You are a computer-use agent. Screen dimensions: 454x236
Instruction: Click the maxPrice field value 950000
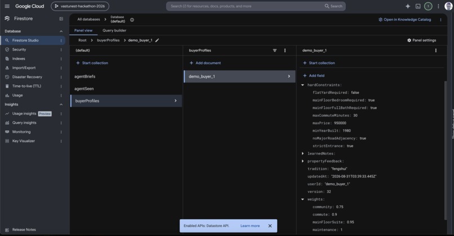[x=340, y=123]
